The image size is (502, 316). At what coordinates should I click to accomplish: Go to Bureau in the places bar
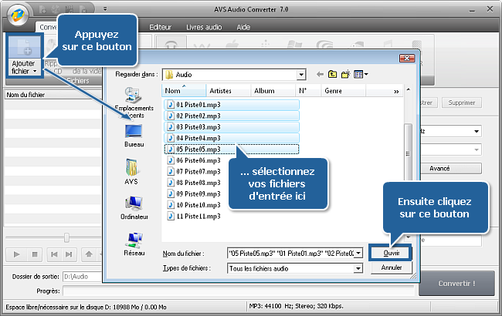(x=134, y=136)
